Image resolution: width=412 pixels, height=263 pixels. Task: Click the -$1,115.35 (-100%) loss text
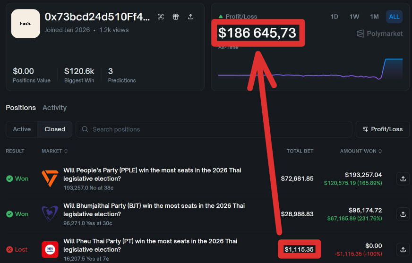pyautogui.click(x=358, y=254)
